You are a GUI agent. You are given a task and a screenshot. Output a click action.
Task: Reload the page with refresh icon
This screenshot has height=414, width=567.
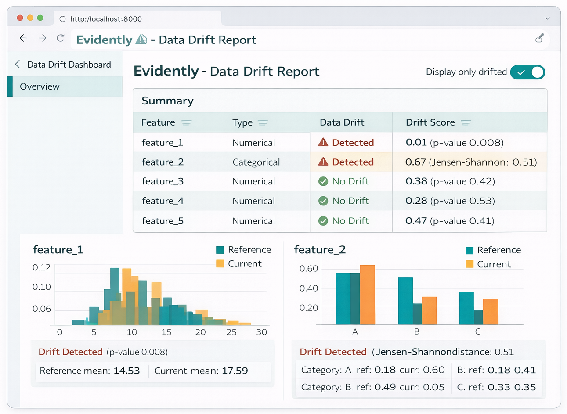pyautogui.click(x=61, y=39)
